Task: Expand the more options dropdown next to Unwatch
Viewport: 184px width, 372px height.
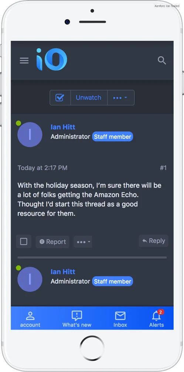Action: [121, 98]
